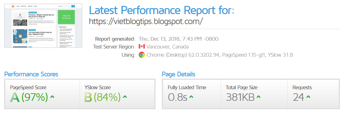
Task: Select the Performance Scores section title
Action: pyautogui.click(x=31, y=74)
